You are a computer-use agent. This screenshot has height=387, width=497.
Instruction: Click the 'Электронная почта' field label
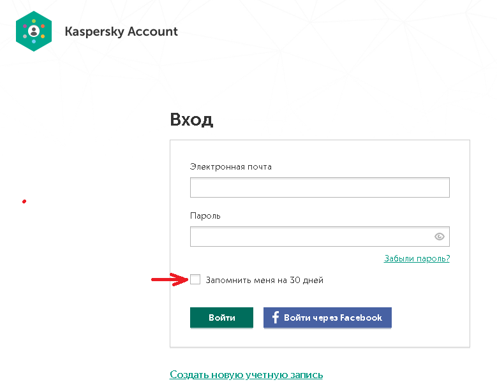230,167
